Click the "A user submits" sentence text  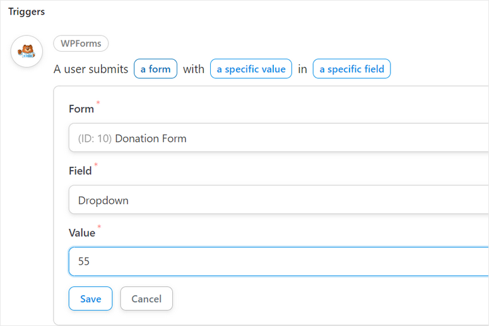91,69
